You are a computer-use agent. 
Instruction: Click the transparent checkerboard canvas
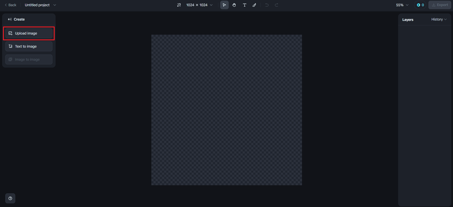pyautogui.click(x=226, y=110)
